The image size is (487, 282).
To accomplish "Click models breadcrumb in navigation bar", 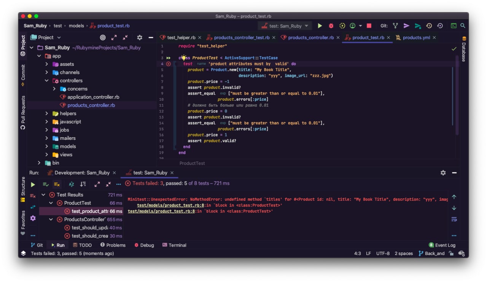I will pos(76,26).
